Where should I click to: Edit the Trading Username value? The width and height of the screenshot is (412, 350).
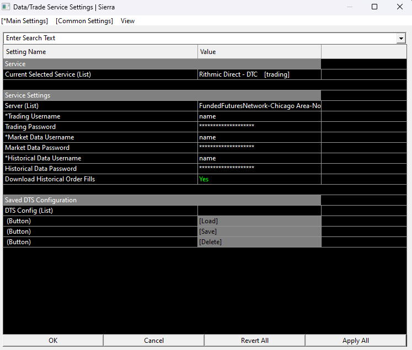(x=259, y=116)
